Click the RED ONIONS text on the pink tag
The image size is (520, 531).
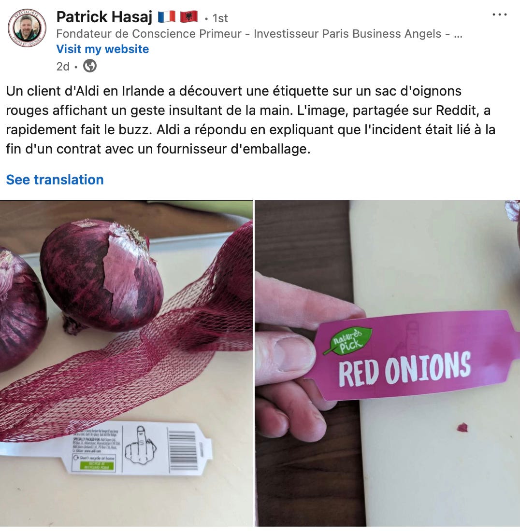(x=405, y=369)
